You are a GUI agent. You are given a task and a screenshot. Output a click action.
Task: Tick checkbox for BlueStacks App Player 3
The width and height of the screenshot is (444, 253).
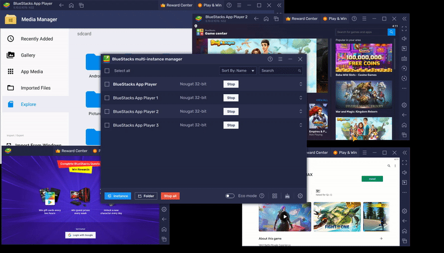pyautogui.click(x=107, y=125)
